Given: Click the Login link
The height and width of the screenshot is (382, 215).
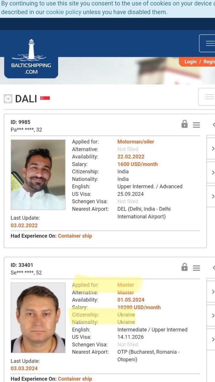Looking at the screenshot, I should tap(190, 61).
